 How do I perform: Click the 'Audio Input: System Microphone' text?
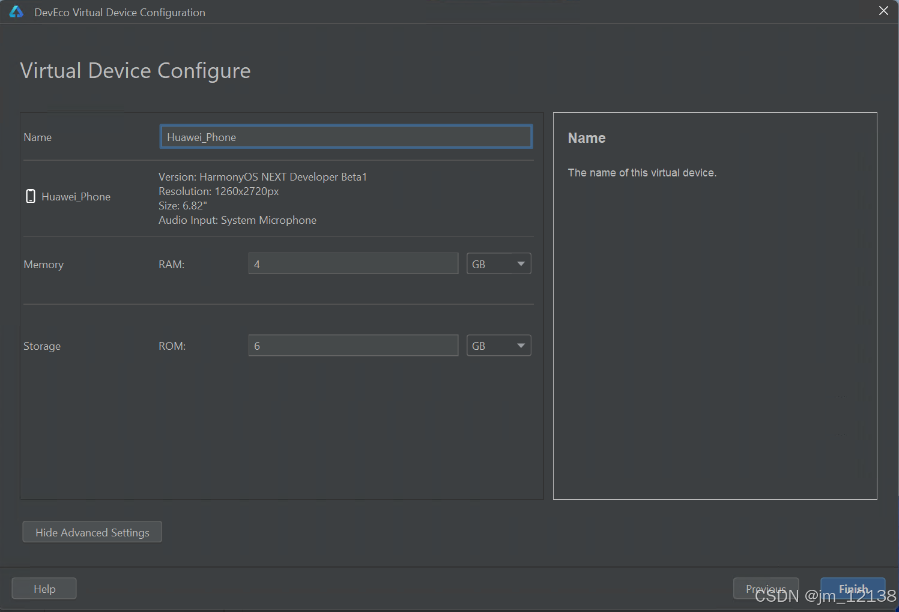pos(237,220)
